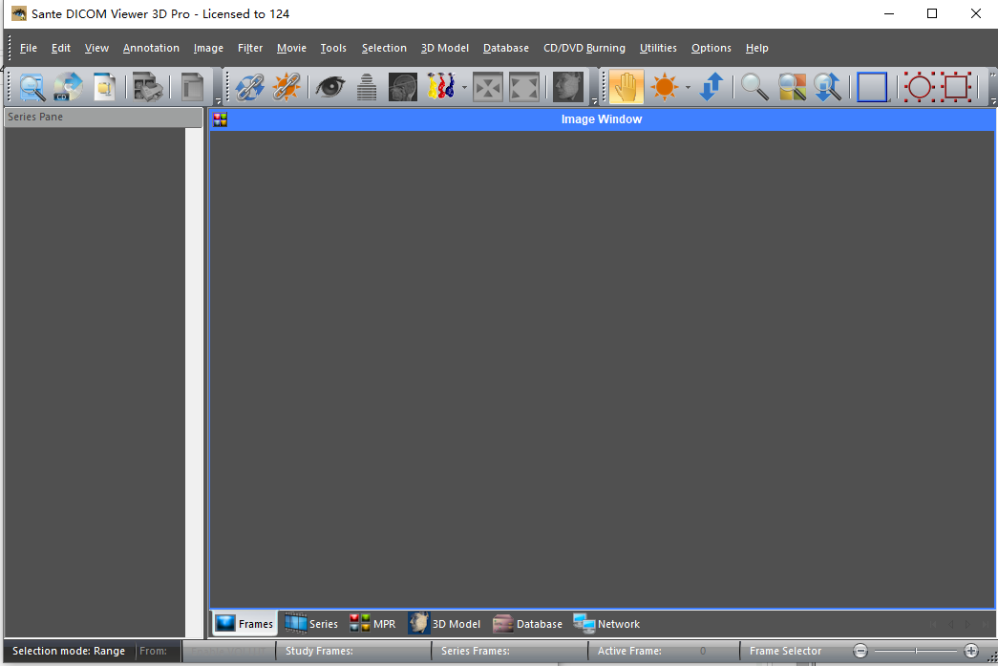The image size is (998, 666).
Task: Switch to the MPR tab
Action: coord(372,624)
